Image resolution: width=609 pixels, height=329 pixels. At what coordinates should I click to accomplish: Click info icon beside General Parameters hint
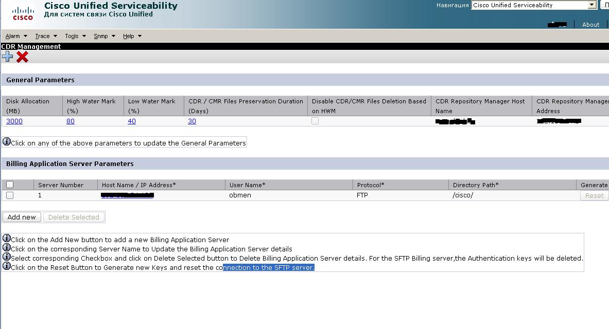point(7,141)
